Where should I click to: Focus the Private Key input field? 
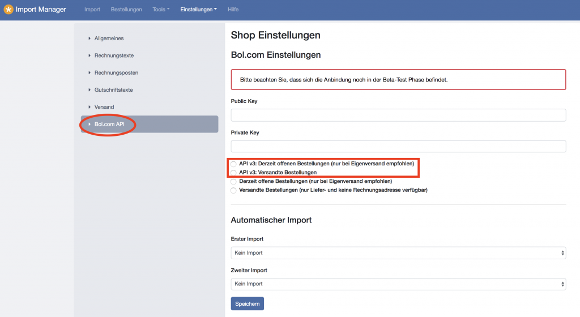398,146
